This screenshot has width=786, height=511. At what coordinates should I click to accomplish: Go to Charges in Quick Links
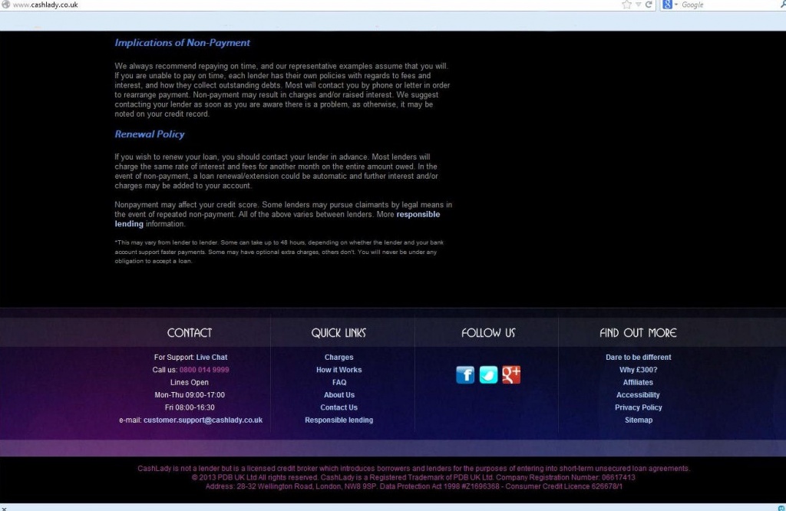point(339,358)
